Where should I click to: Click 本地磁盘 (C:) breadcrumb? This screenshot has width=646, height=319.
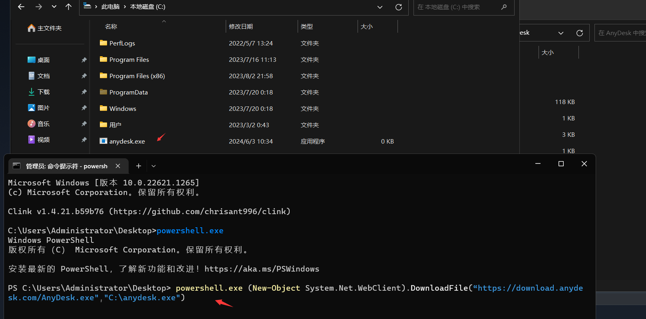coord(147,7)
